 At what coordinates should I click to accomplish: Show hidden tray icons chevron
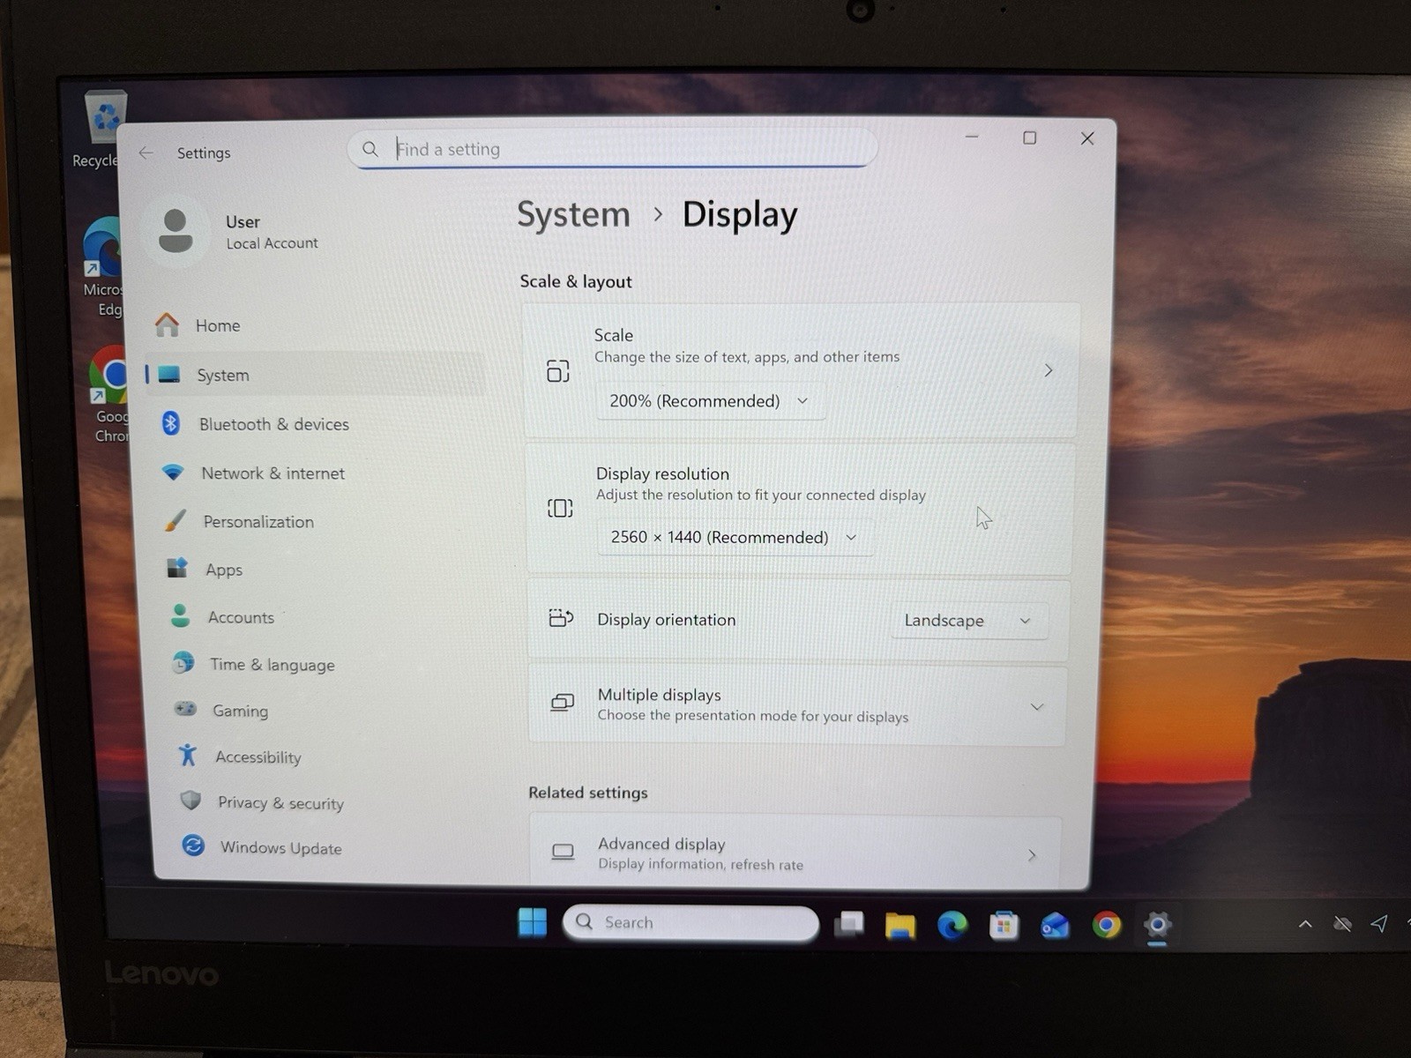click(1305, 924)
